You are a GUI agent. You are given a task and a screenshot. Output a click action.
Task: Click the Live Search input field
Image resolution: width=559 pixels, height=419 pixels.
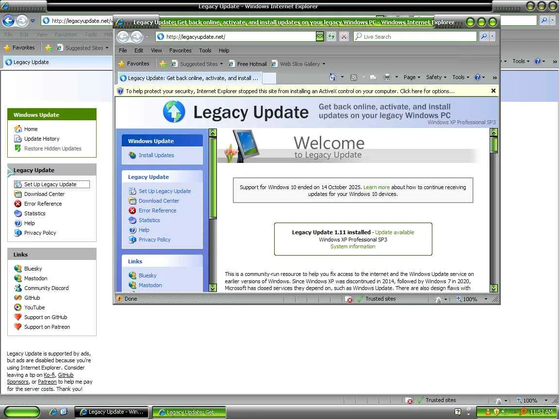(415, 36)
